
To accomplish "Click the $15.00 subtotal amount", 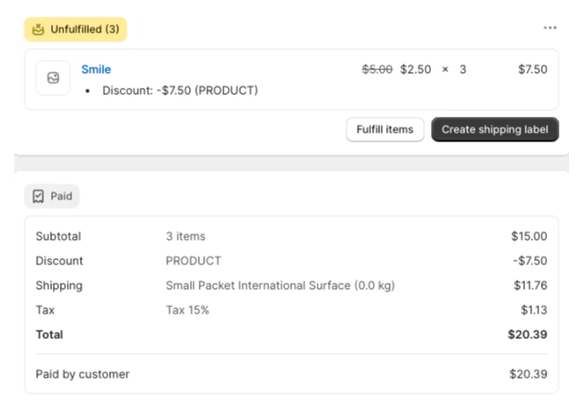I will (529, 236).
